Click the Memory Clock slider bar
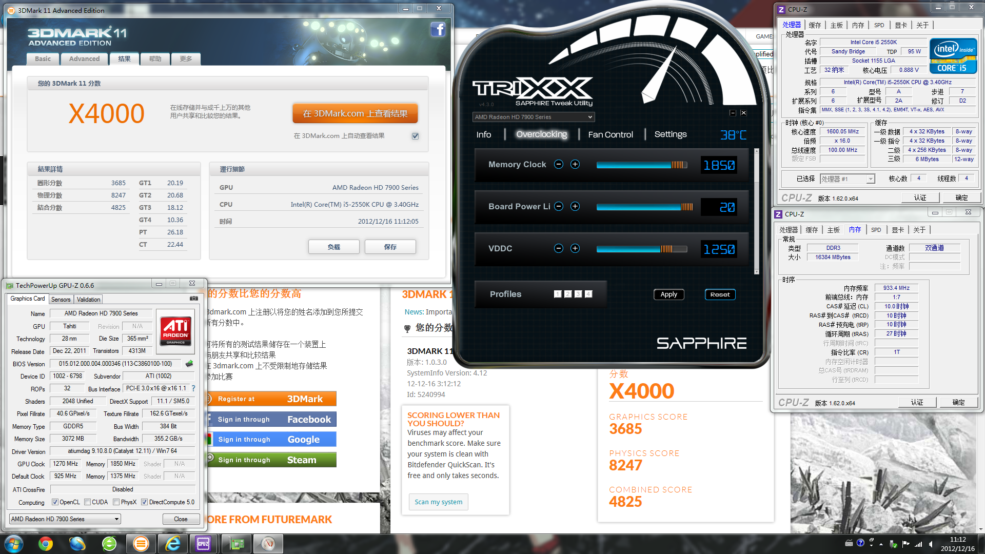 (642, 165)
